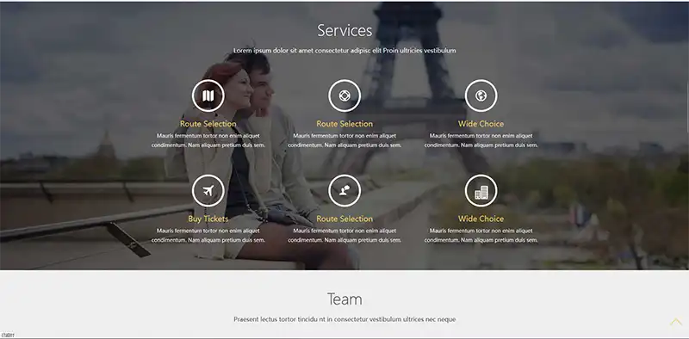Click the globe circle icon

pos(481,96)
